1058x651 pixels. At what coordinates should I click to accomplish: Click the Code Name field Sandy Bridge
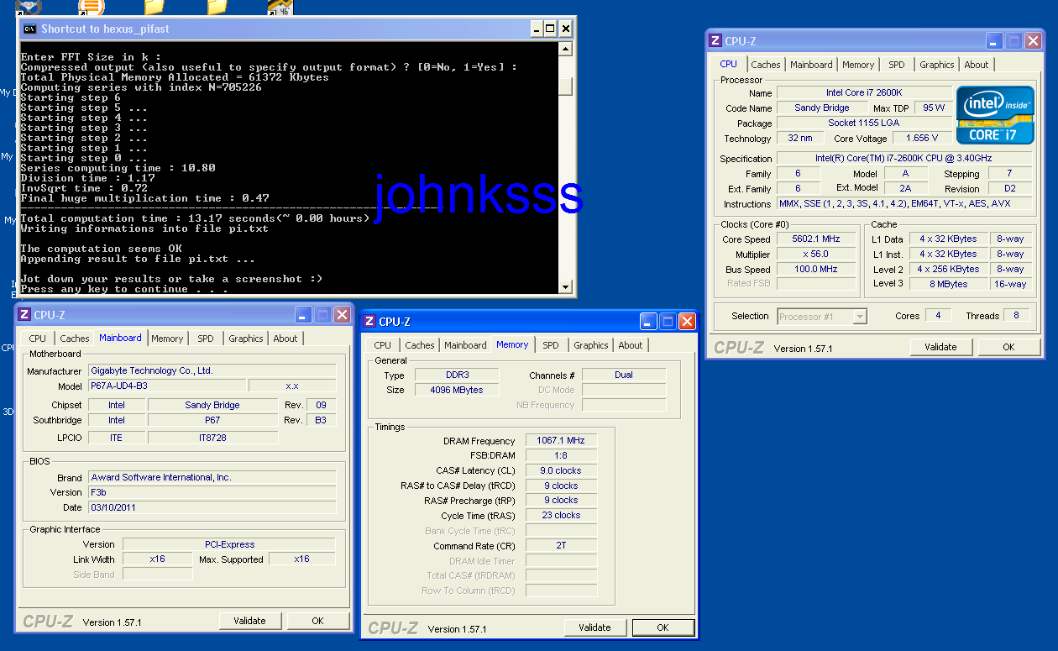pyautogui.click(x=821, y=108)
